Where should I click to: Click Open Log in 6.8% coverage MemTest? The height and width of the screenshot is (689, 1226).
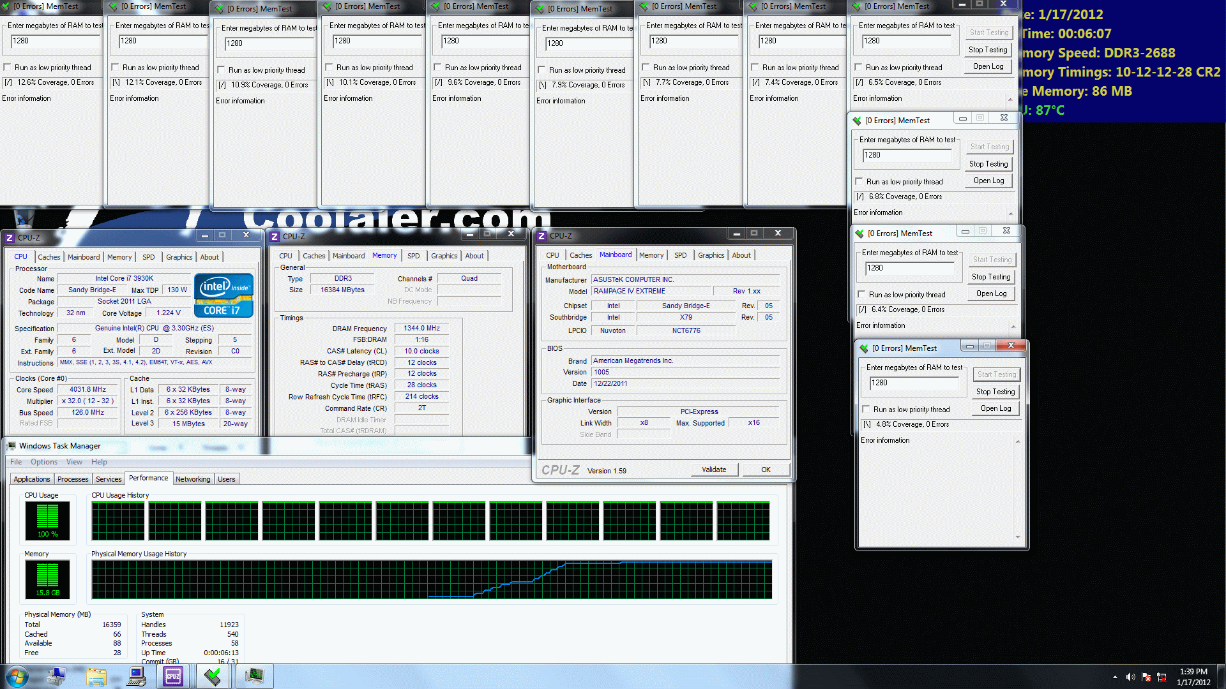point(988,181)
